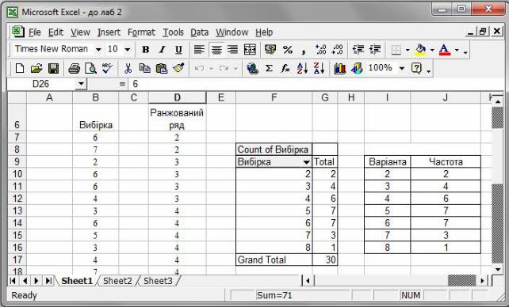Image resolution: width=509 pixels, height=307 pixels.
Task: Apply Currency style
Action: [270, 50]
